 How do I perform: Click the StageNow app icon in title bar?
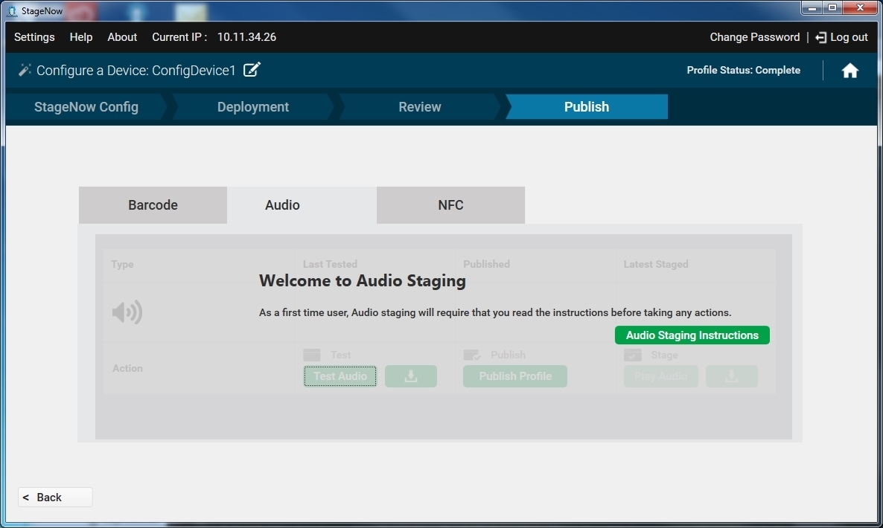[11, 10]
